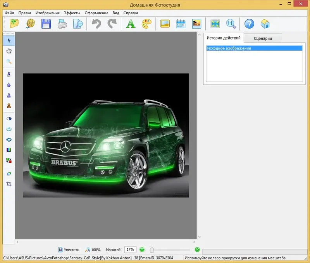
Task: Select the eraser tool
Action: 9,174
